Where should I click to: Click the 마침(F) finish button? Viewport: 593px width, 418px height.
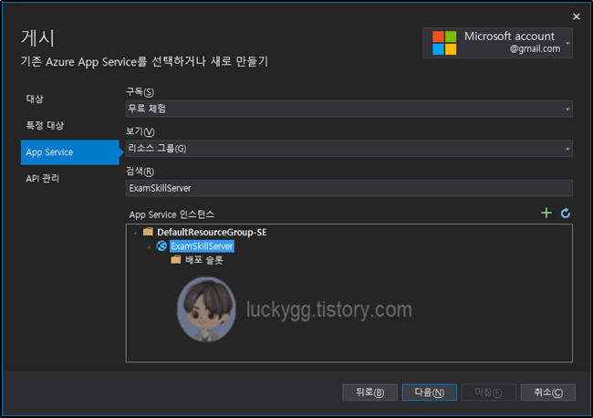pyautogui.click(x=488, y=392)
